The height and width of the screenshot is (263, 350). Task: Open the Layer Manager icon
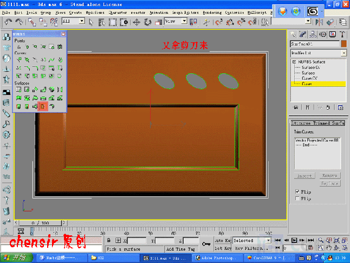(x=343, y=22)
